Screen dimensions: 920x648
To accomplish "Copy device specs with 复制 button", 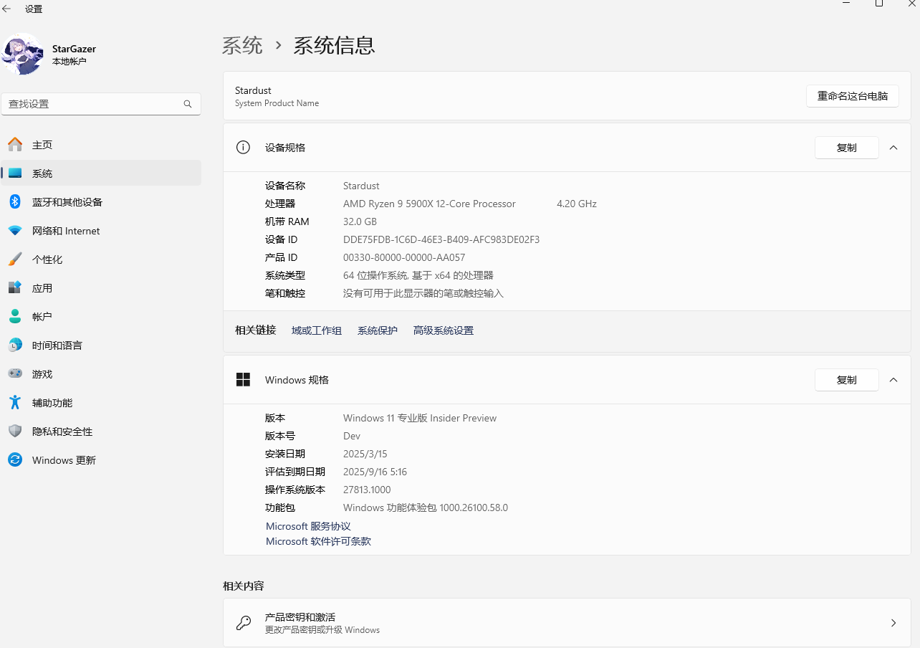I will point(847,148).
